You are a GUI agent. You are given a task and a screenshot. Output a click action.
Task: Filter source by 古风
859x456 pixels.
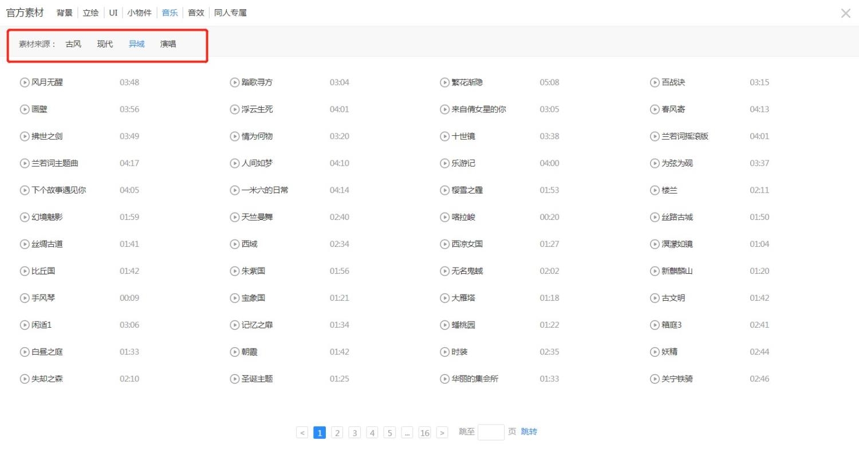point(73,44)
